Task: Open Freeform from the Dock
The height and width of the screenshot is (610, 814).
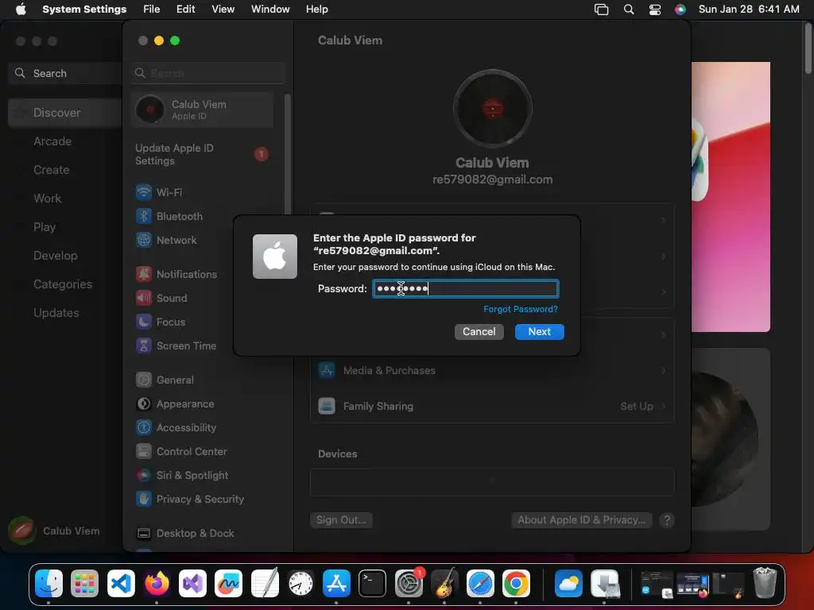Action: click(x=228, y=583)
